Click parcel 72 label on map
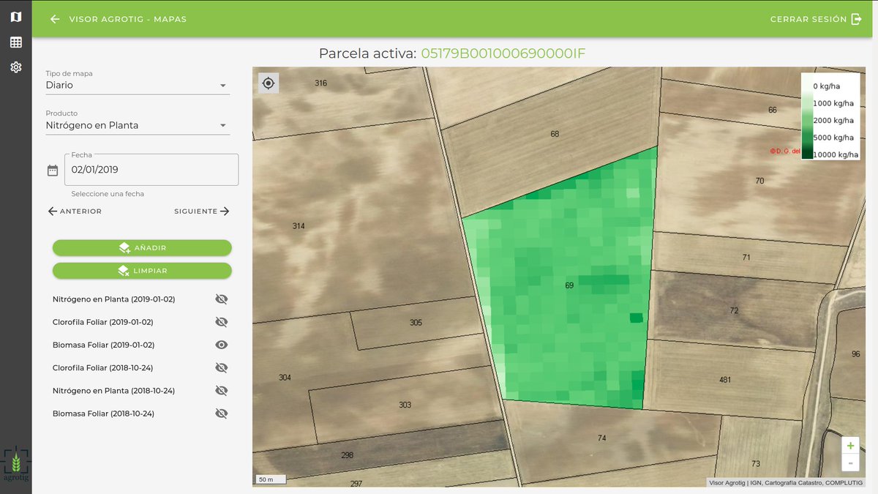Screen dimensions: 878x494 pos(734,311)
